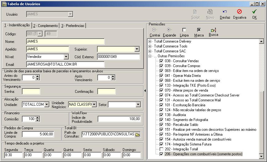Open the Unidade dropdown
Viewport: 267px width, 162px height.
click(x=47, y=104)
